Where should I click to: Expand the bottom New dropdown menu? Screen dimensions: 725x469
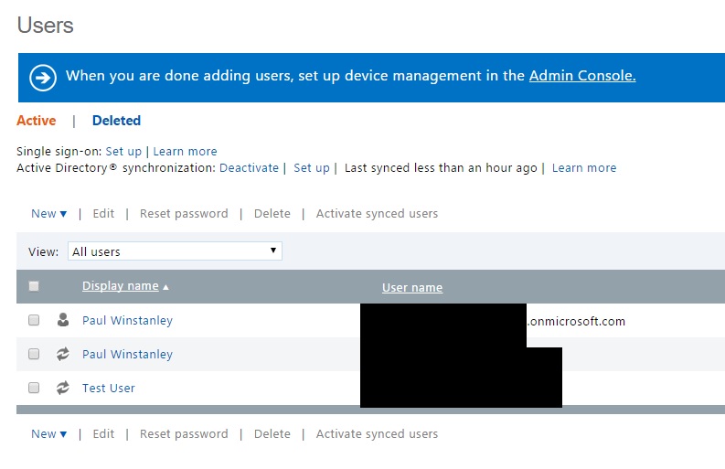[48, 434]
